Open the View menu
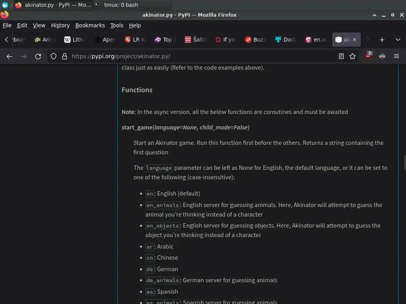The width and height of the screenshot is (406, 304). coord(39,25)
